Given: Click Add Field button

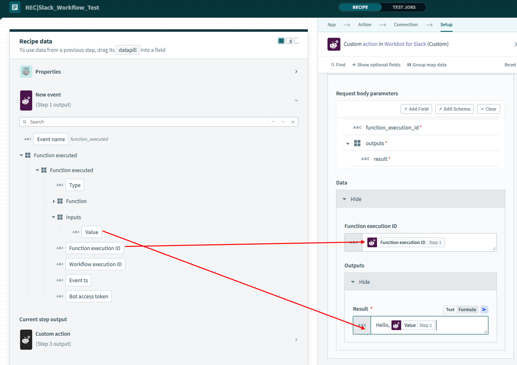Looking at the screenshot, I should [416, 109].
